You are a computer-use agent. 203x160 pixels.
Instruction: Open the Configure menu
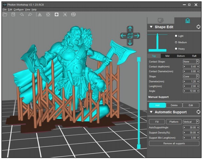[x=19, y=10]
